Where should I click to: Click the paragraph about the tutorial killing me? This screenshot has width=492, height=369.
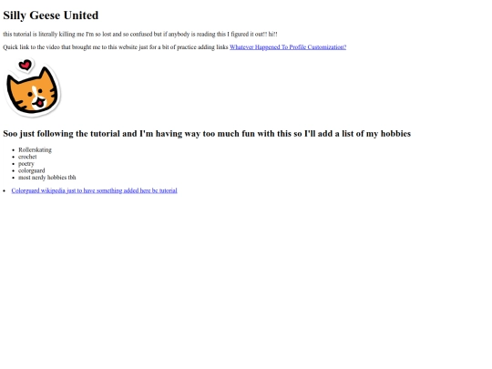pyautogui.click(x=140, y=34)
